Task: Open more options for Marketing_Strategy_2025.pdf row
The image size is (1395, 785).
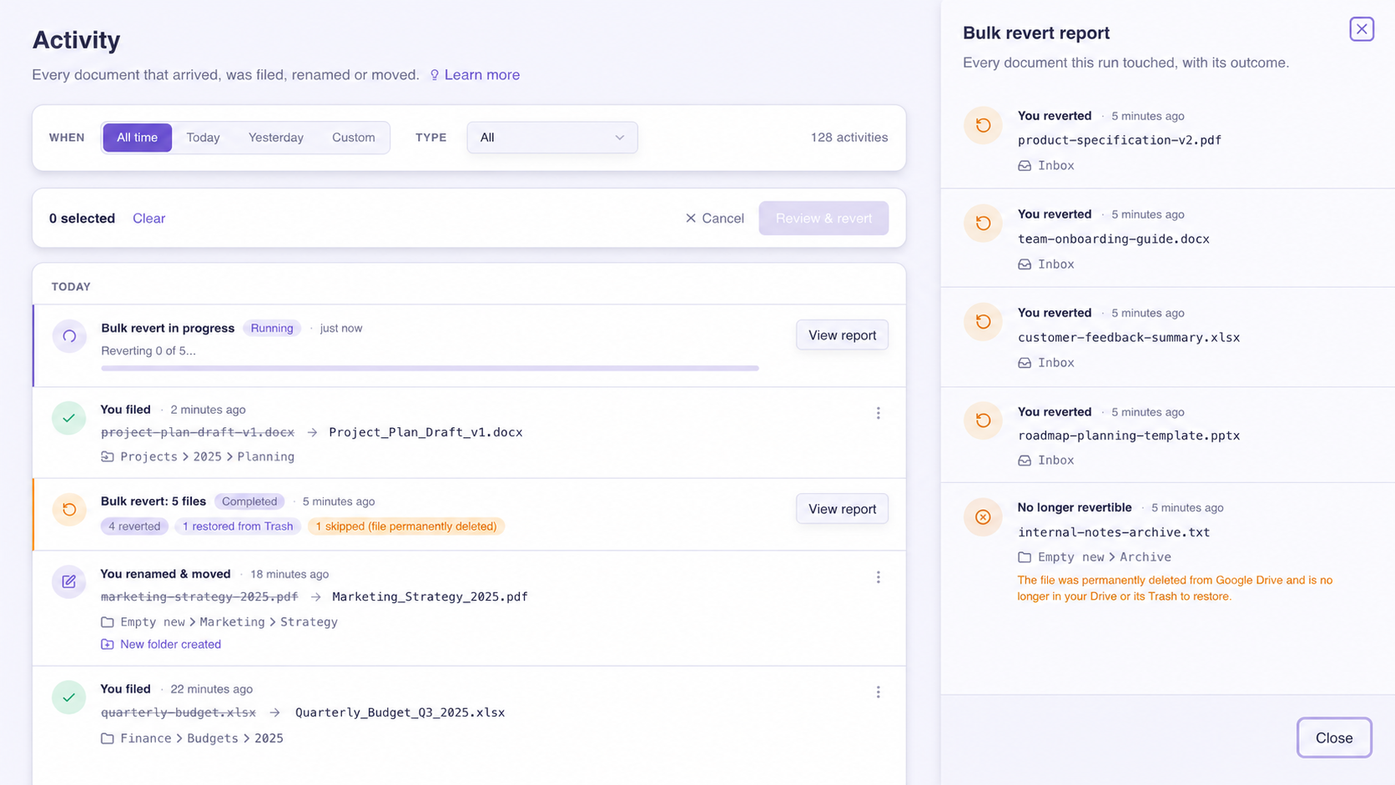Action: tap(878, 577)
